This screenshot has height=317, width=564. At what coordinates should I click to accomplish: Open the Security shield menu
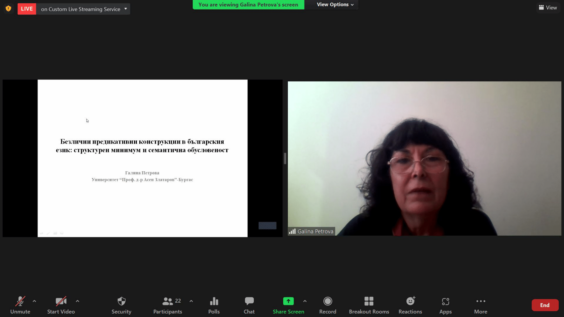click(x=121, y=305)
